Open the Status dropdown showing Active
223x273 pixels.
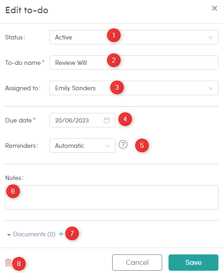(134, 37)
